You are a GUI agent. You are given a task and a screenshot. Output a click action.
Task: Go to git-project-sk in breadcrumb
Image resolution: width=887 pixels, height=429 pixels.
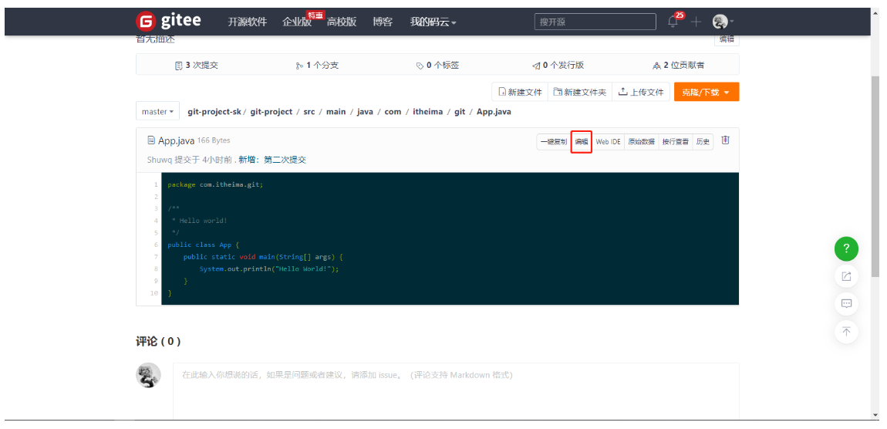coord(214,112)
